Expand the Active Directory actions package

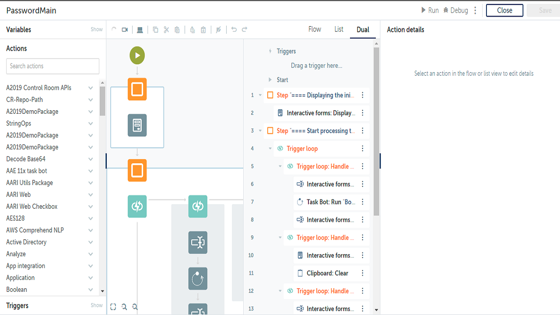tap(91, 242)
